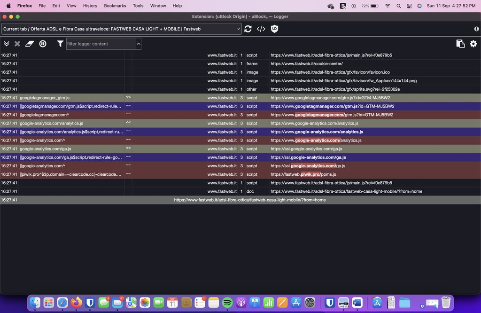Image resolution: width=481 pixels, height=313 pixels.
Task: Click the cookie-center frame URL
Action: pos(306,64)
